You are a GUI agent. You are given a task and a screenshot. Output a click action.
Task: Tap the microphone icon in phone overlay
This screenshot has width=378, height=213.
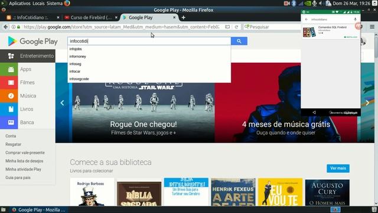(355, 20)
